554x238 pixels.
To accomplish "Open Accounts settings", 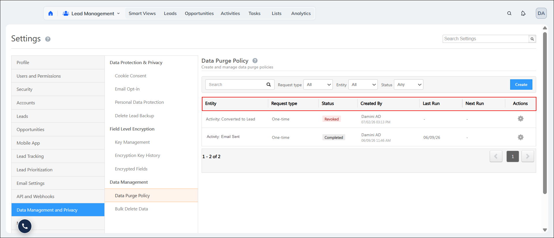I will pos(58,103).
